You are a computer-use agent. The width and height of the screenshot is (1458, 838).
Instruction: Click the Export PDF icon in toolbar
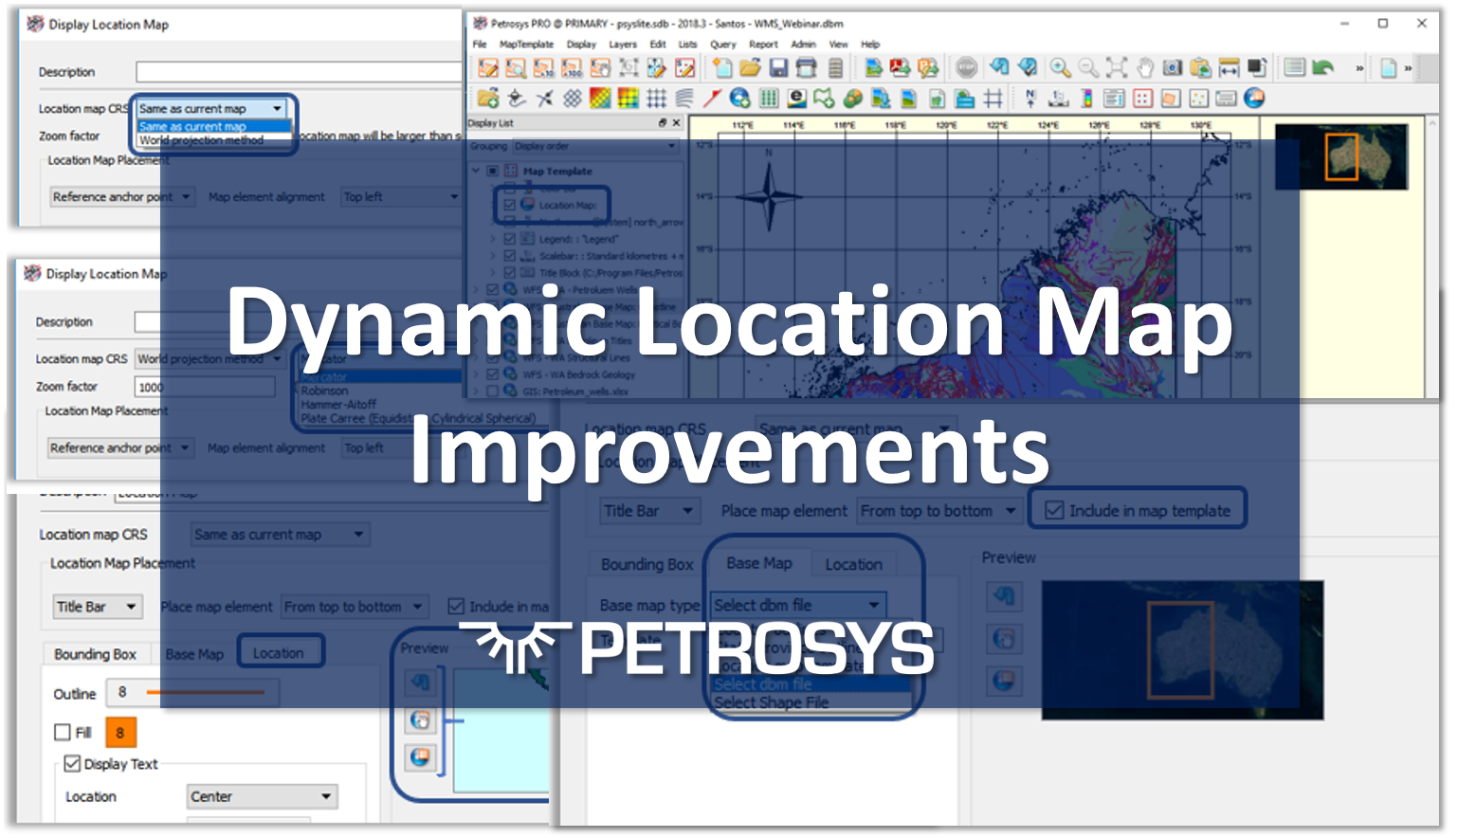click(x=901, y=67)
